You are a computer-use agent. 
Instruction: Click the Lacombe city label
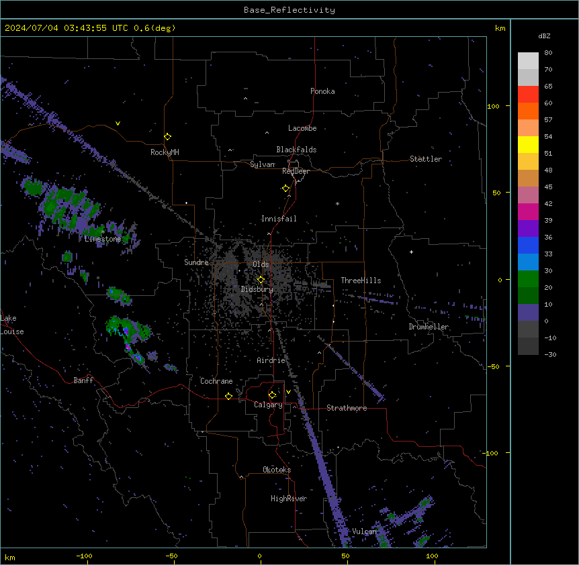tap(302, 128)
